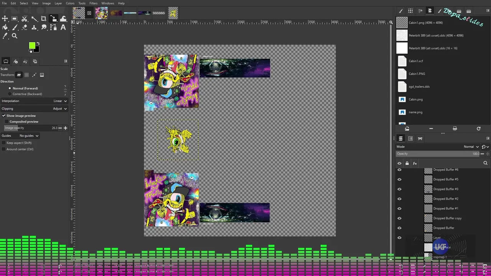Image resolution: width=491 pixels, height=276 pixels.
Task: Click the Recreate preview refresh icon
Action: pos(479,128)
